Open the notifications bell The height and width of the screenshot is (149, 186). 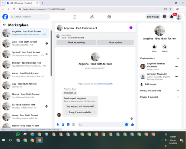pos(171,17)
